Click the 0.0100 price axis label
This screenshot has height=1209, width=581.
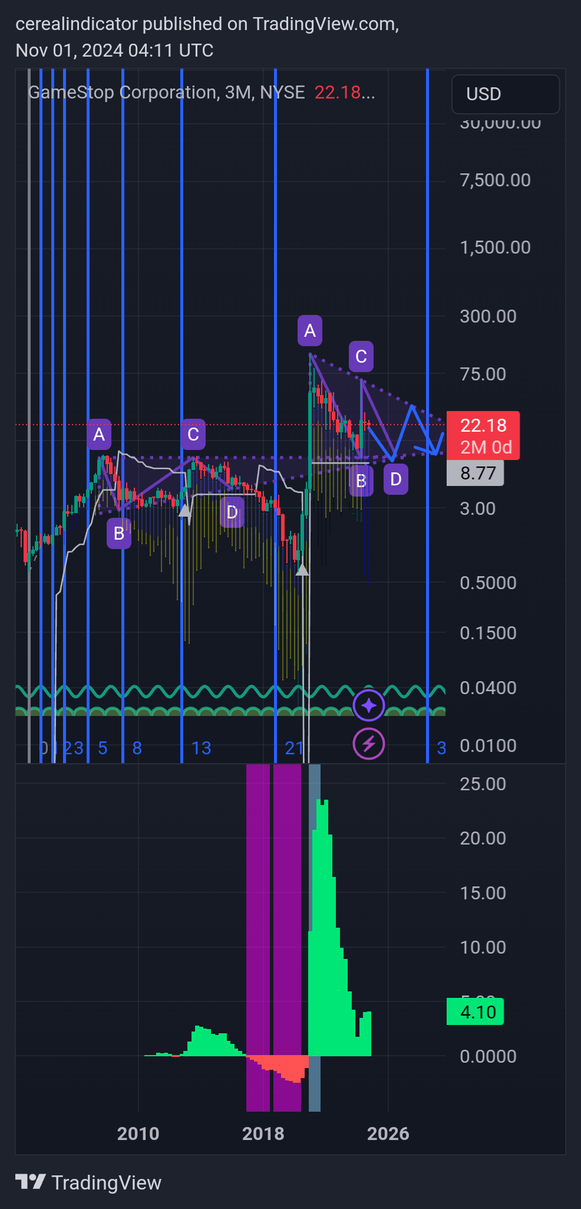(488, 745)
